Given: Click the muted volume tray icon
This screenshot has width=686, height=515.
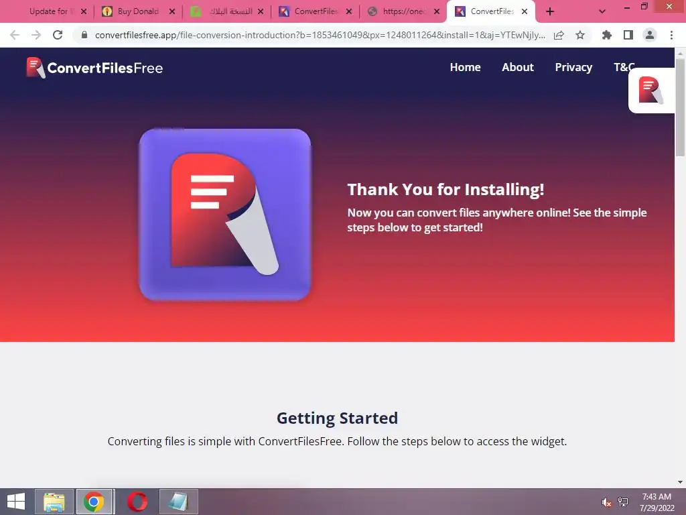Looking at the screenshot, I should point(606,502).
